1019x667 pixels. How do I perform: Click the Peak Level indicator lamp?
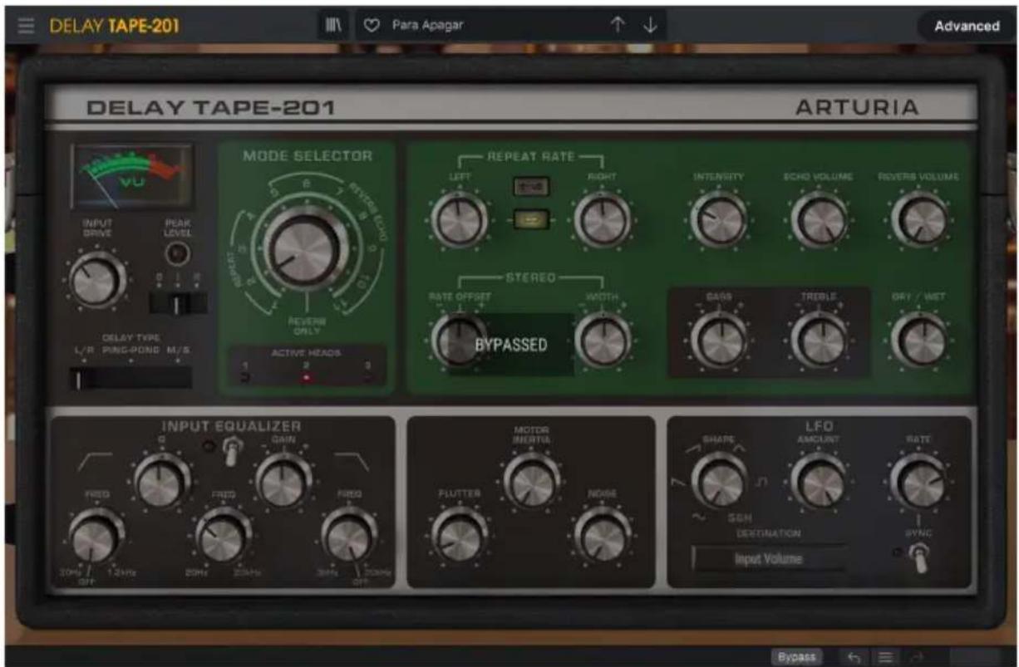(x=179, y=254)
